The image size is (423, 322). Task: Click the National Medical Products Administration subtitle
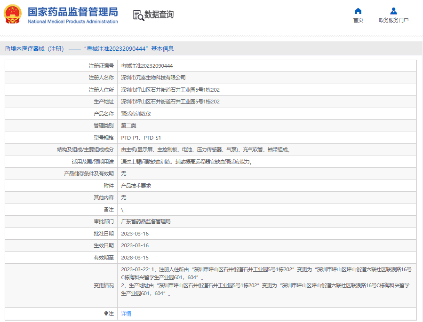(x=73, y=21)
